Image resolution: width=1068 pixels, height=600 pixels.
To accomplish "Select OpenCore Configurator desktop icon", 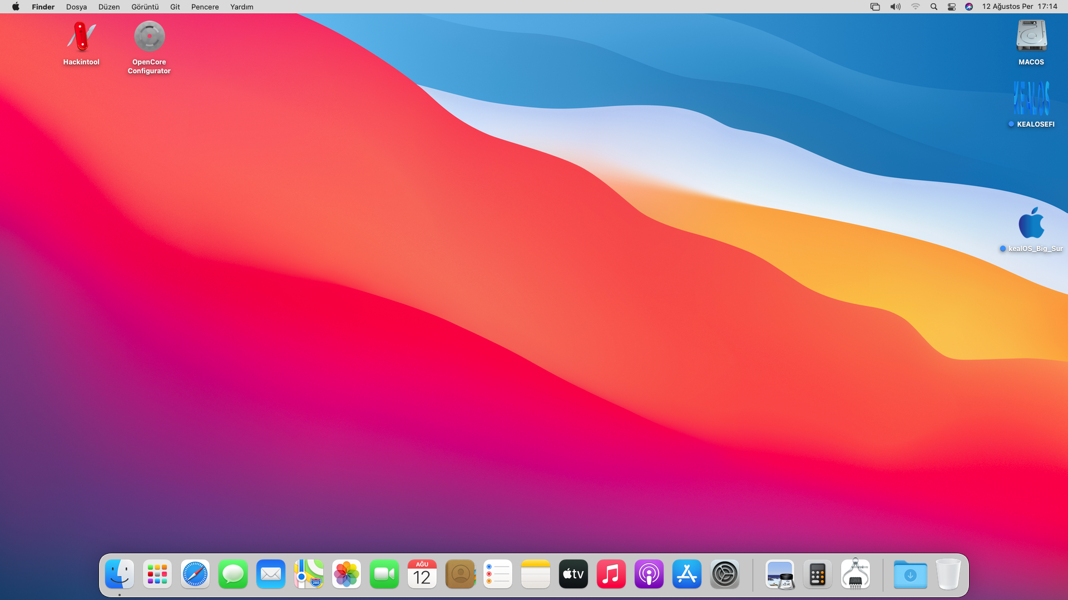I will click(149, 37).
